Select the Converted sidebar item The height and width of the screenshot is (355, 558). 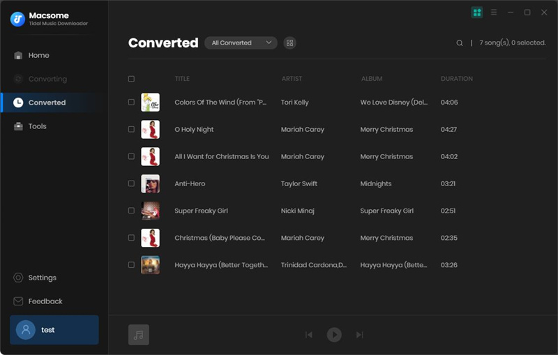click(x=54, y=103)
